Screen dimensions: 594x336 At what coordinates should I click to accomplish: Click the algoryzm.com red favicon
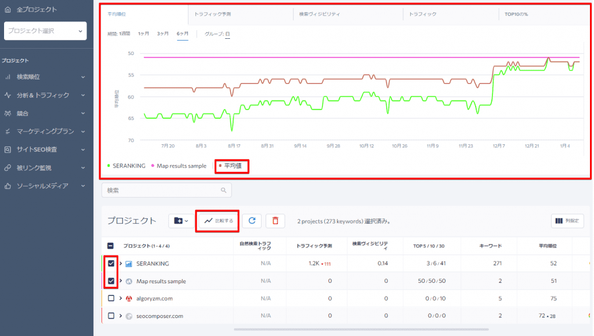coord(129,298)
